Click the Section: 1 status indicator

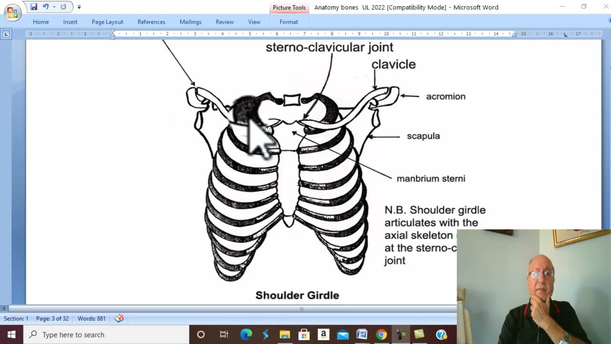coord(16,319)
